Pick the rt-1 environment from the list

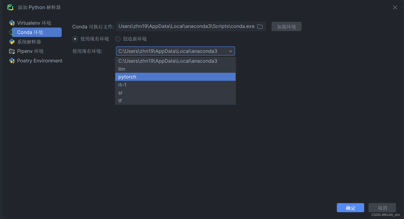pyautogui.click(x=175, y=85)
